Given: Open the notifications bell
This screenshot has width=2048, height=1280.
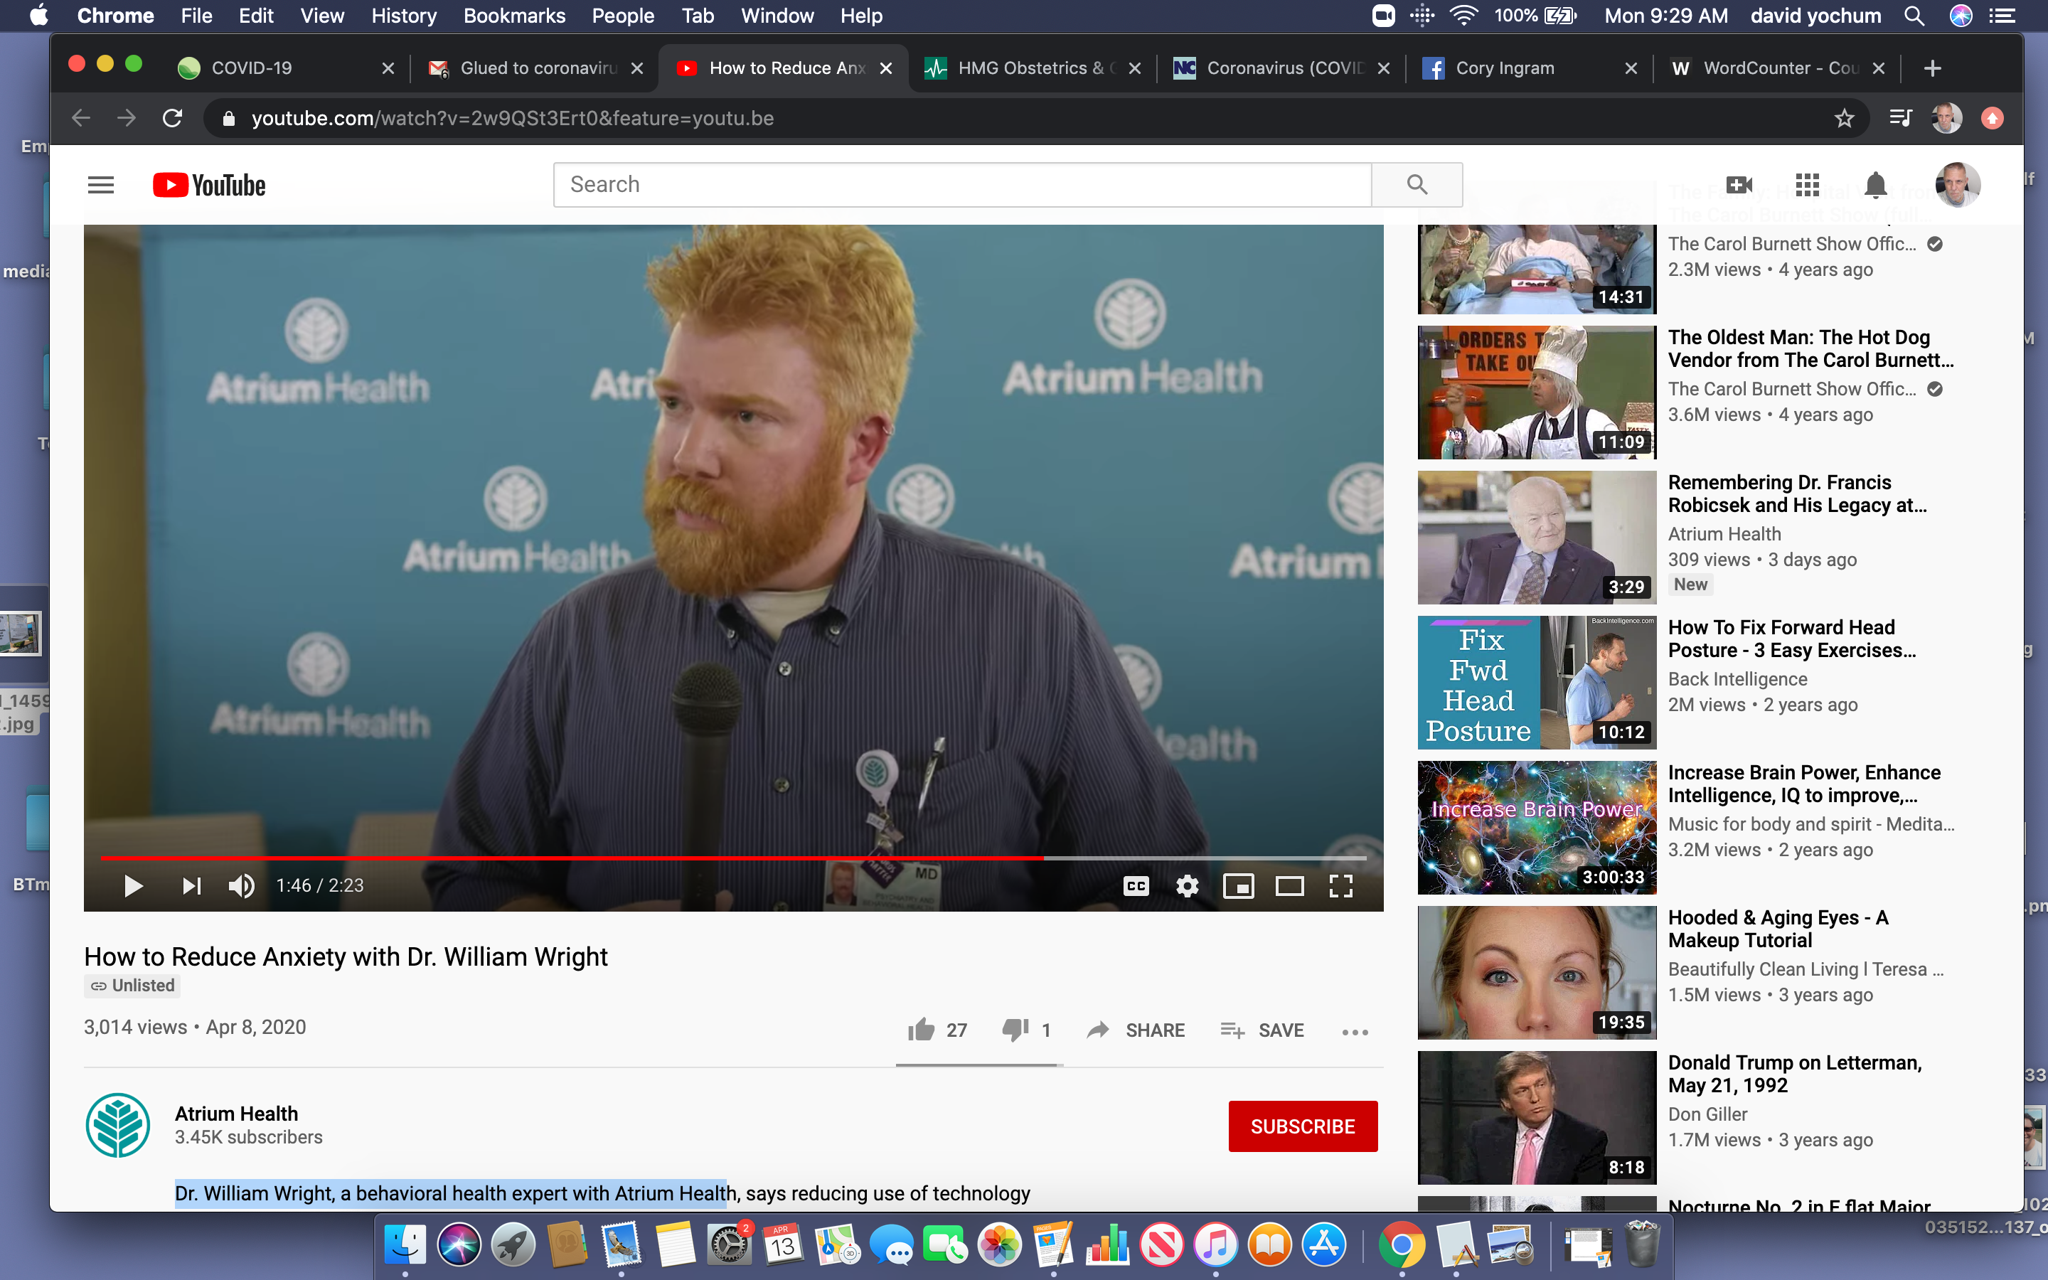Looking at the screenshot, I should [x=1875, y=185].
